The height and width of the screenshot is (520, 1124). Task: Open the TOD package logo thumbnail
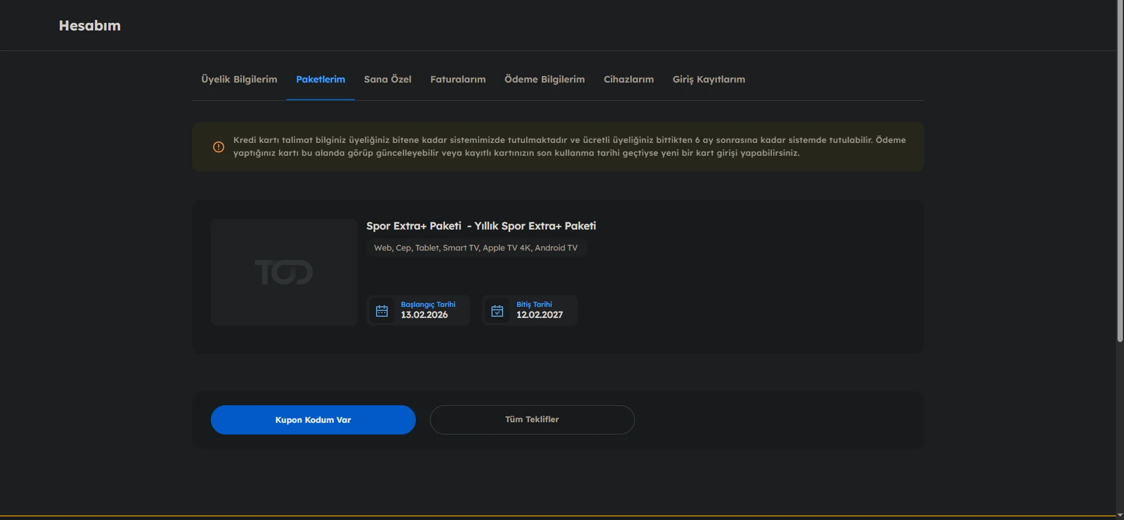[284, 272]
